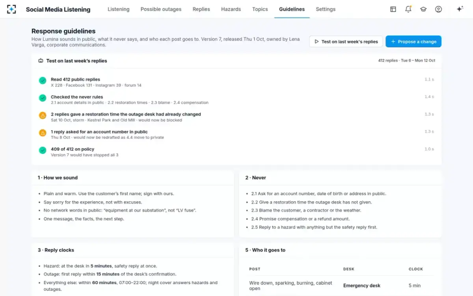The height and width of the screenshot is (296, 473).
Task: Open notifications bell icon
Action: pos(408,9)
